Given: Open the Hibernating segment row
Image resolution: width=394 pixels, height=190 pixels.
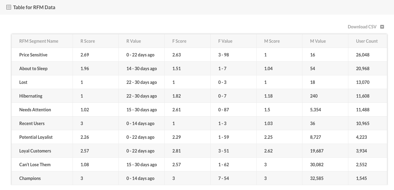Looking at the screenshot, I should tap(31, 96).
